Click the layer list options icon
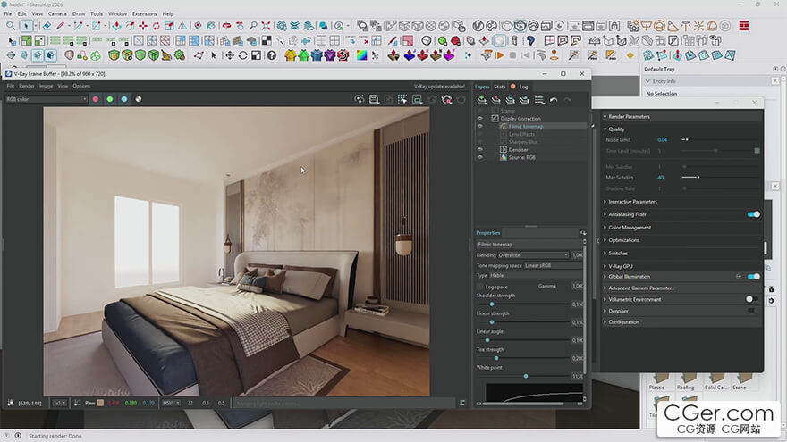 pos(539,100)
